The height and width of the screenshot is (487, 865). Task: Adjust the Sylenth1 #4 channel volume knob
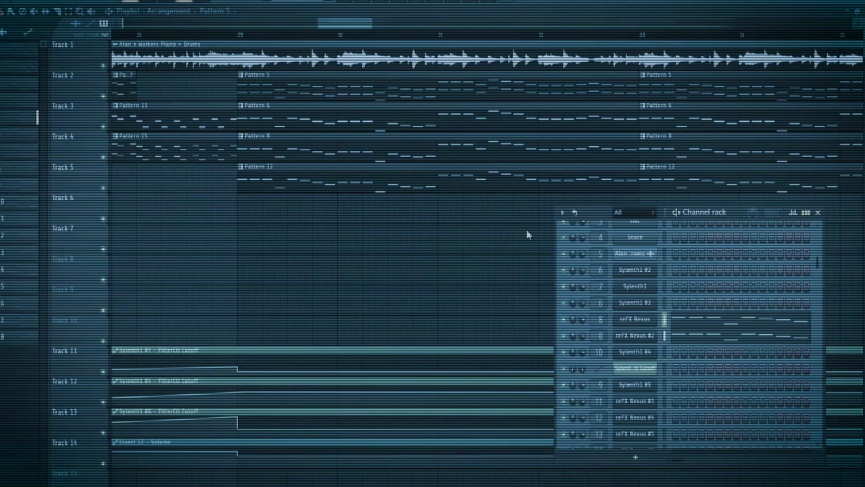click(x=574, y=352)
